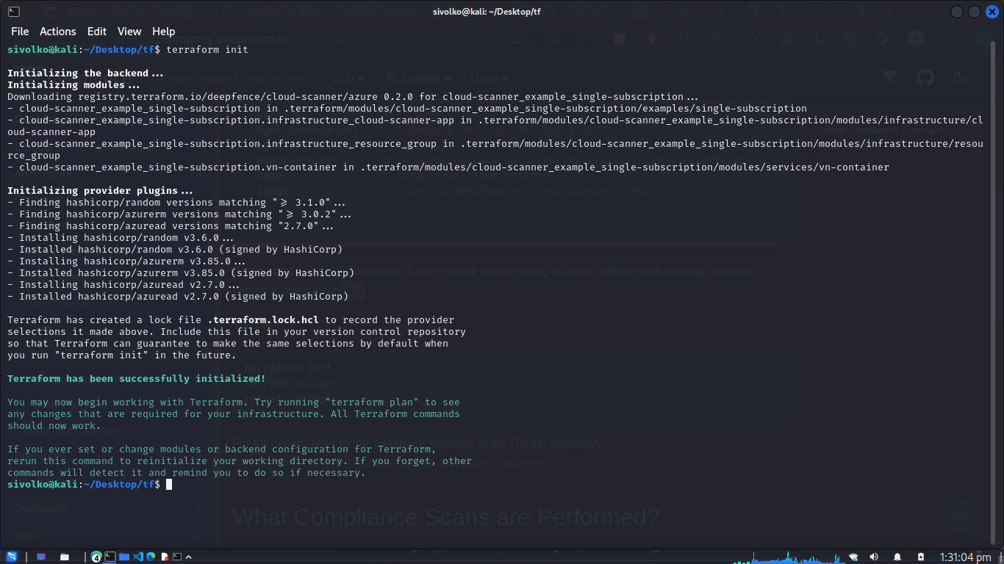Viewport: 1004px width, 564px height.
Task: Click the round browser icon with badge 4
Action: point(96,557)
